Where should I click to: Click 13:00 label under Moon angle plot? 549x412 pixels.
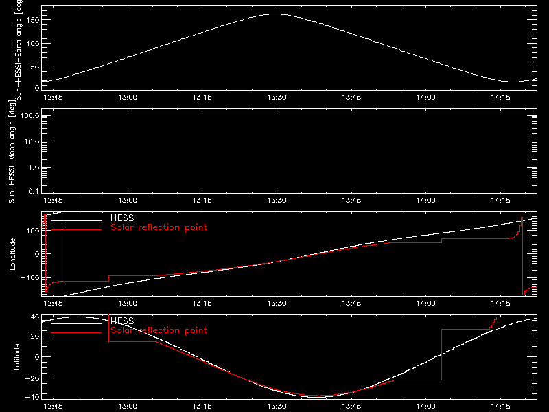point(128,201)
